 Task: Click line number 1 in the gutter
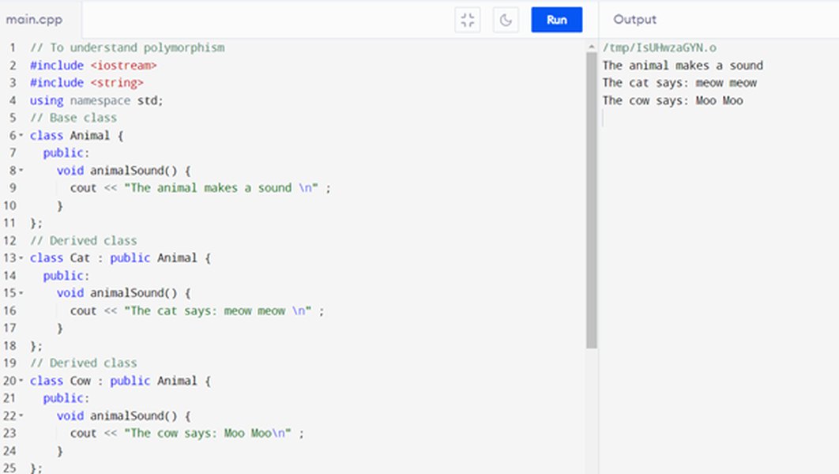13,47
